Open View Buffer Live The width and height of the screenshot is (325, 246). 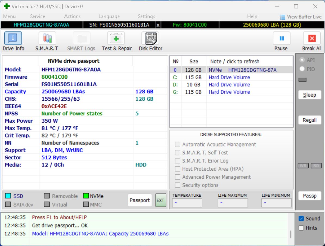(x=301, y=17)
